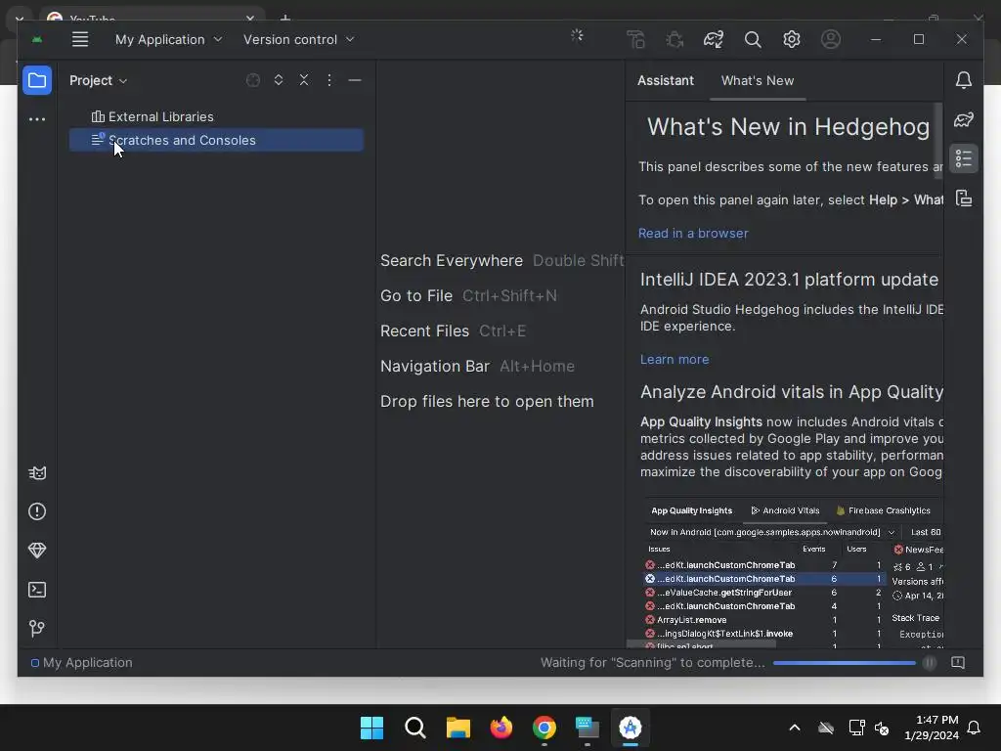This screenshot has width=1001, height=751.
Task: Toggle the Assistant tool window icon
Action: coord(963,158)
